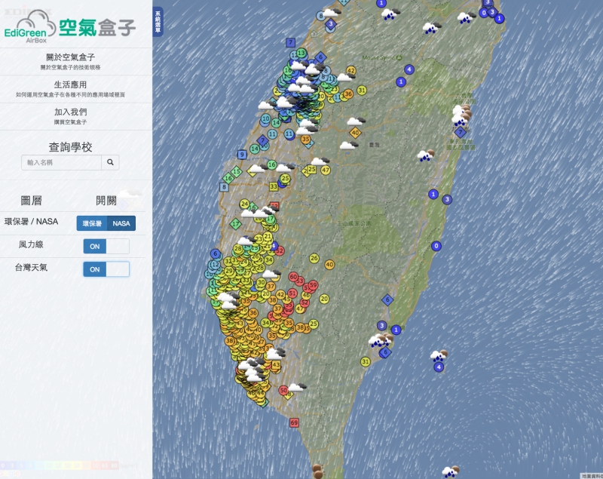Select the orange square marker 43
603x479 pixels.
(x=276, y=365)
